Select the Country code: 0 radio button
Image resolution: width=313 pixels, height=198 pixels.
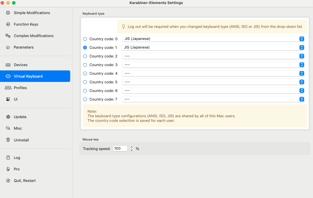coord(85,39)
